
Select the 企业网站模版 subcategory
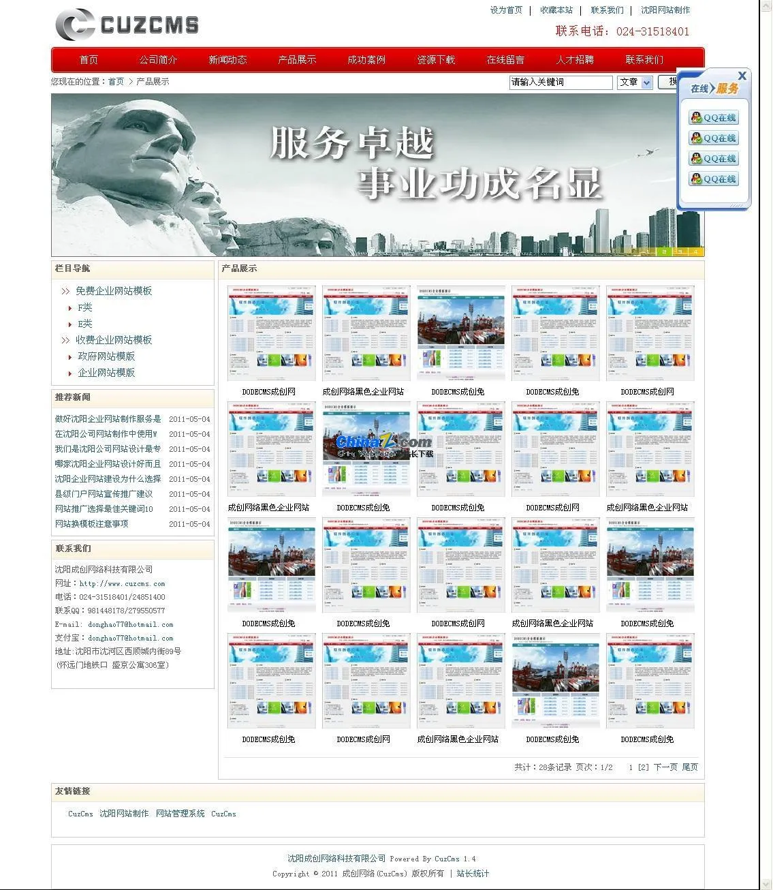coord(106,373)
